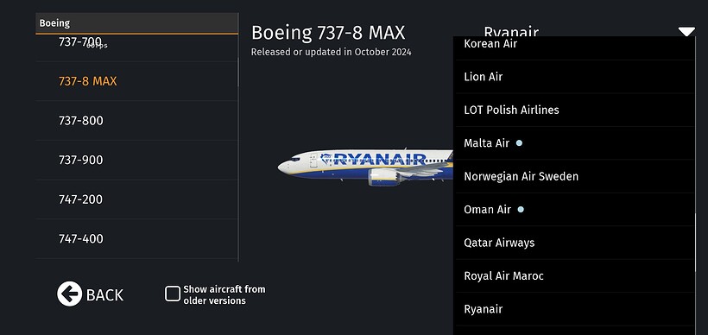Choose the 737-800 aircraft
Image resolution: width=708 pixels, height=335 pixels.
click(136, 121)
